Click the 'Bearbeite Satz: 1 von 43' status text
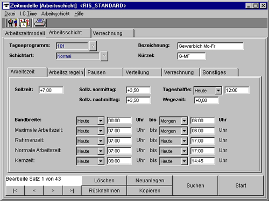Screen dimensions: 269x201 (33, 179)
